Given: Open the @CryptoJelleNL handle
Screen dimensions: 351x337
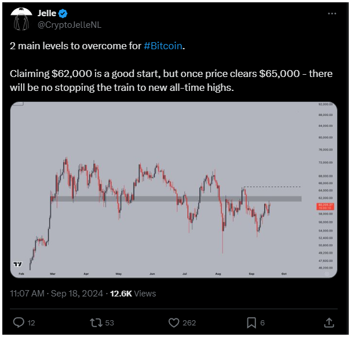Looking at the screenshot, I should [x=70, y=25].
